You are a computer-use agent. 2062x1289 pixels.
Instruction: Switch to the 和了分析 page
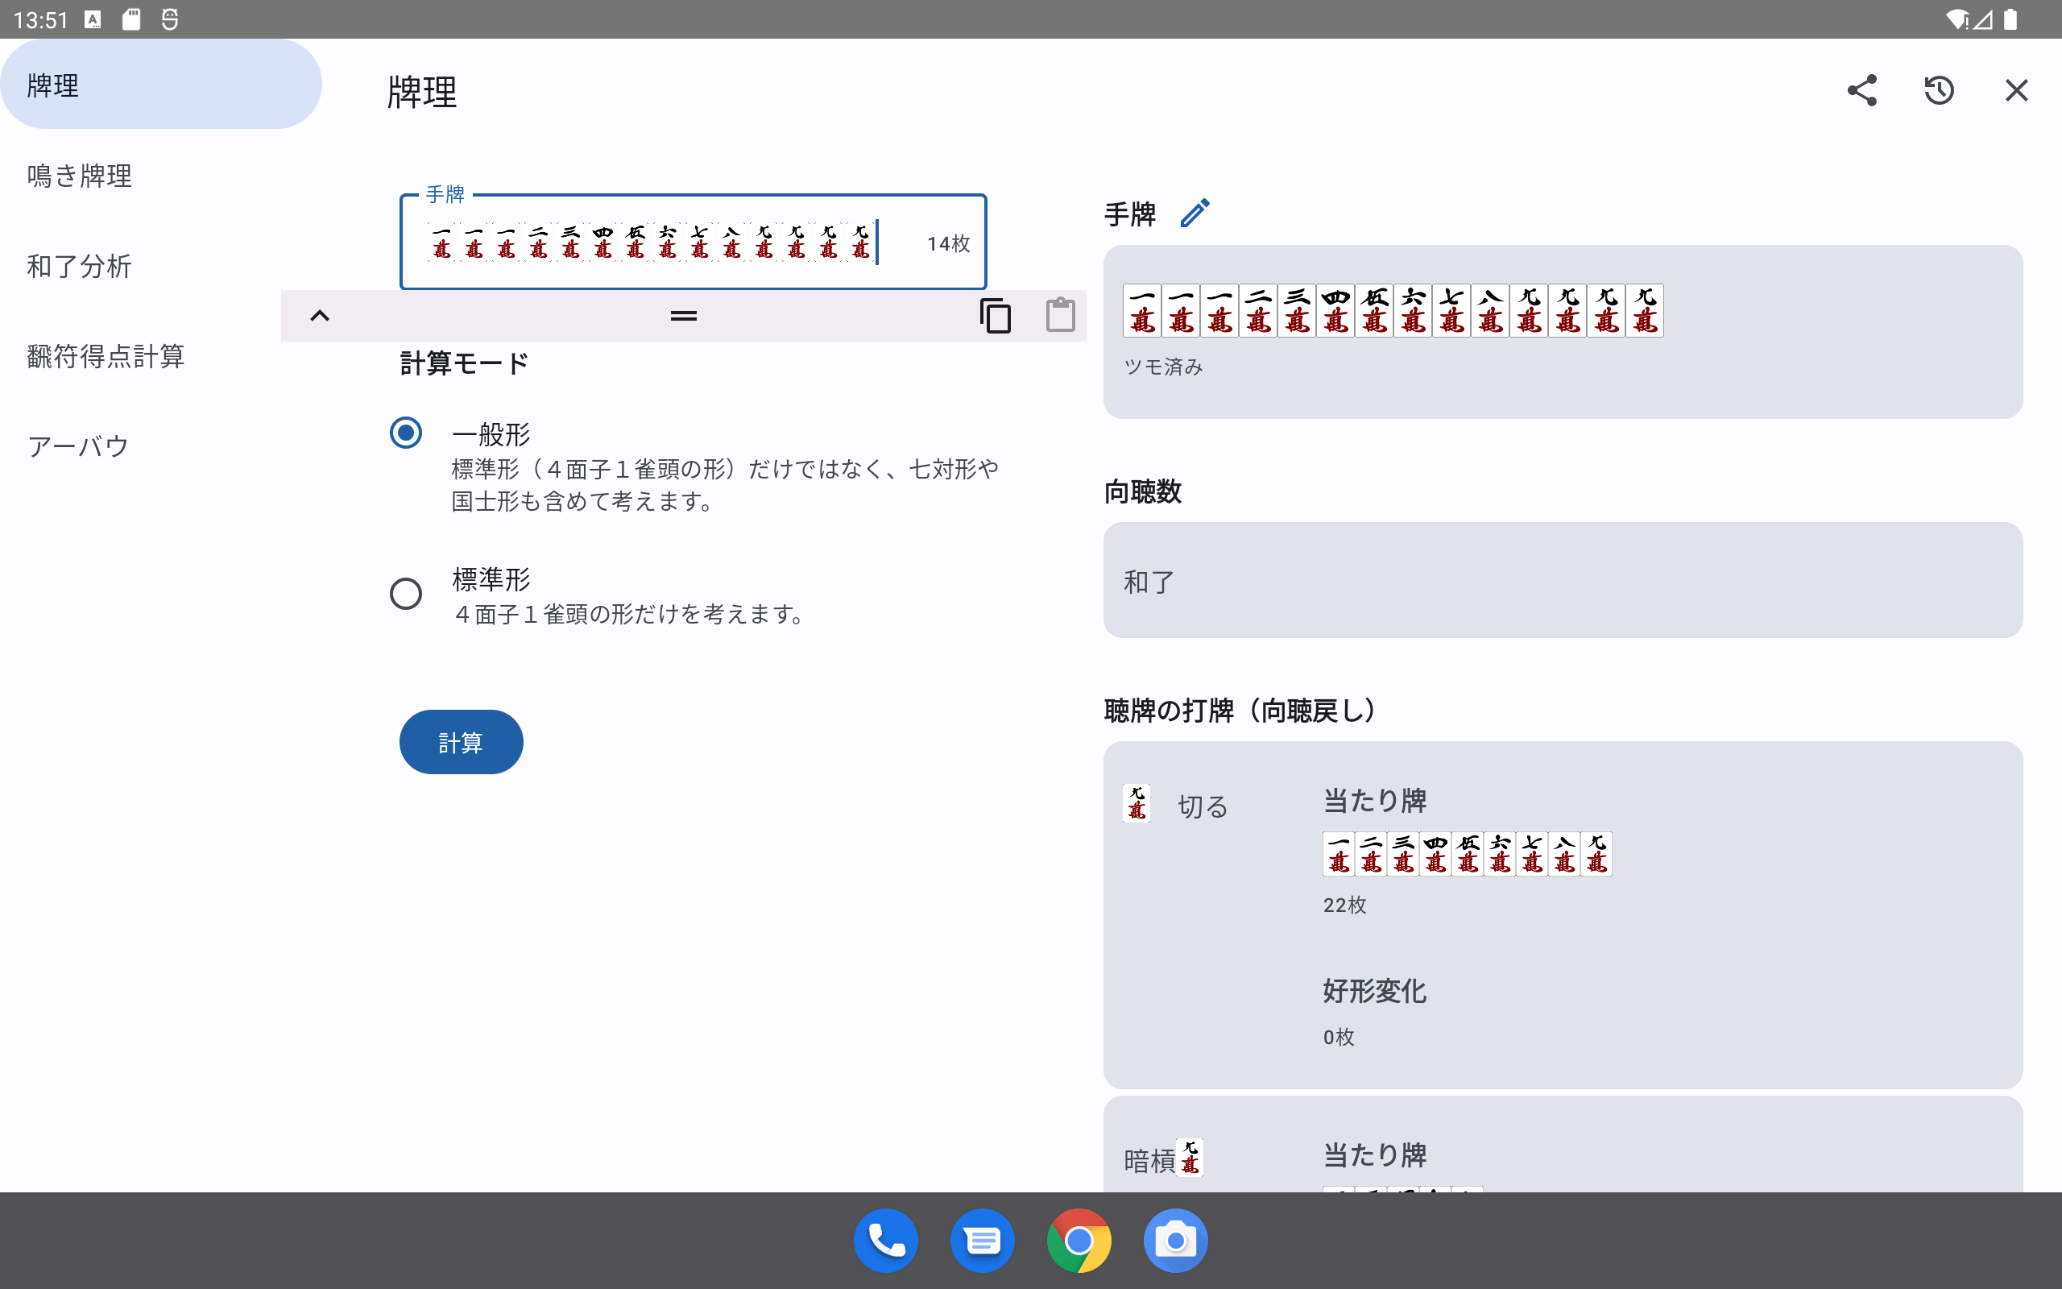point(79,266)
